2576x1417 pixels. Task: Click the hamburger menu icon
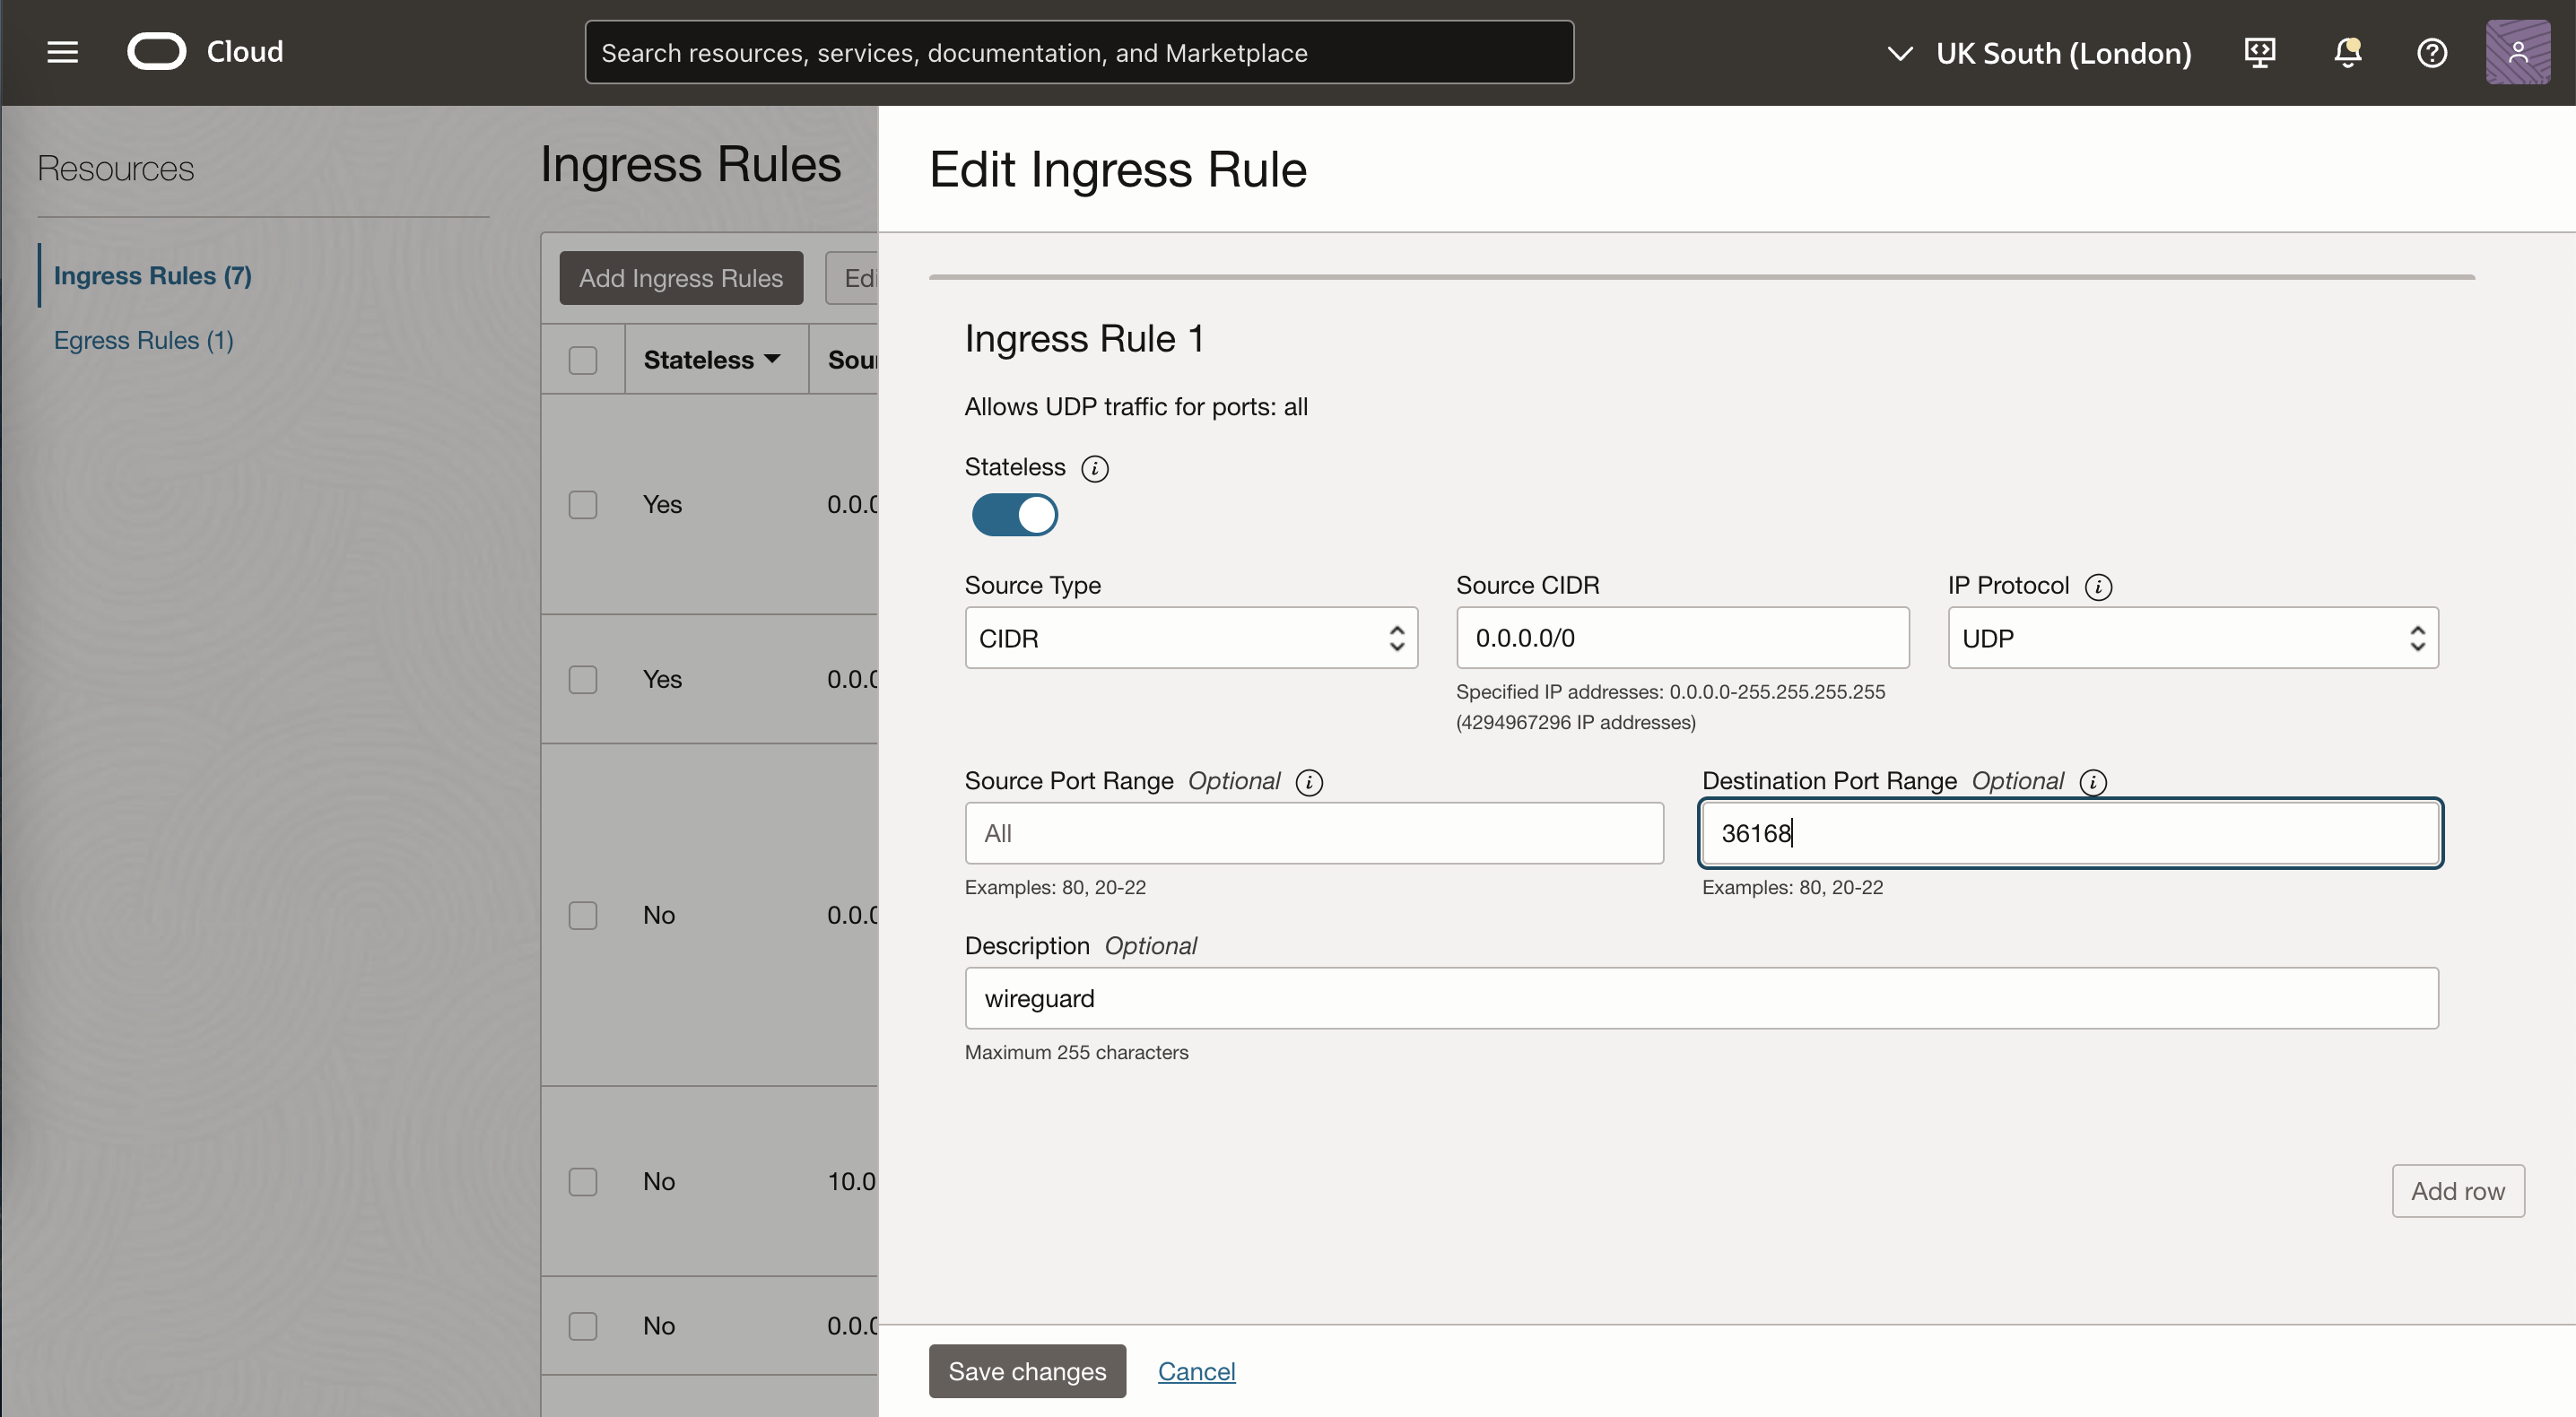tap(63, 50)
